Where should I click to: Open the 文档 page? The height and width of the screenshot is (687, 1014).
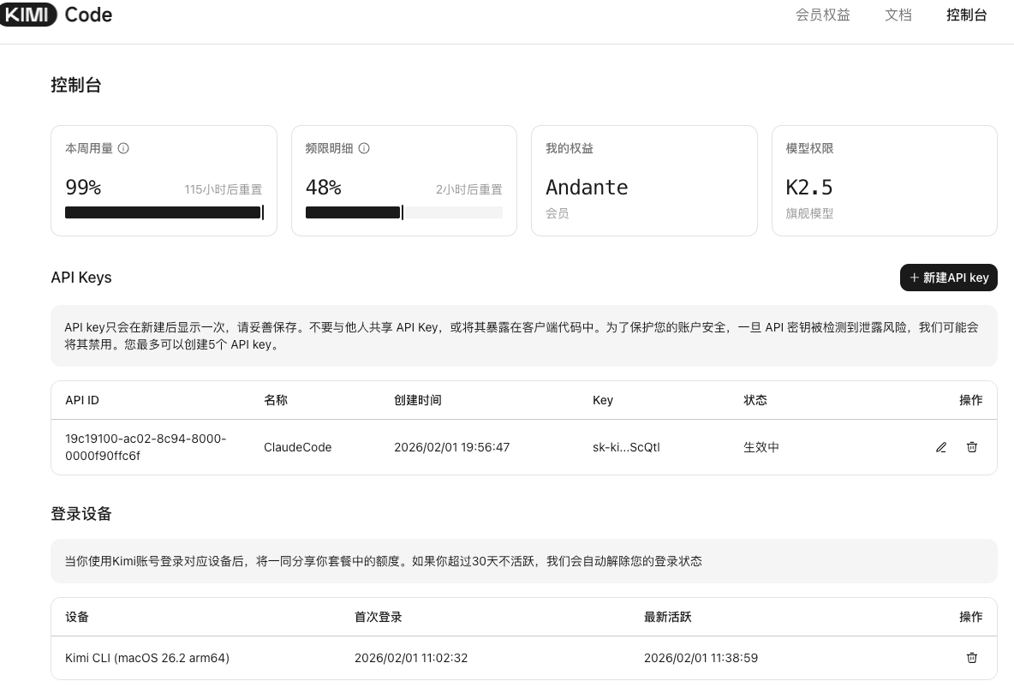pyautogui.click(x=898, y=15)
